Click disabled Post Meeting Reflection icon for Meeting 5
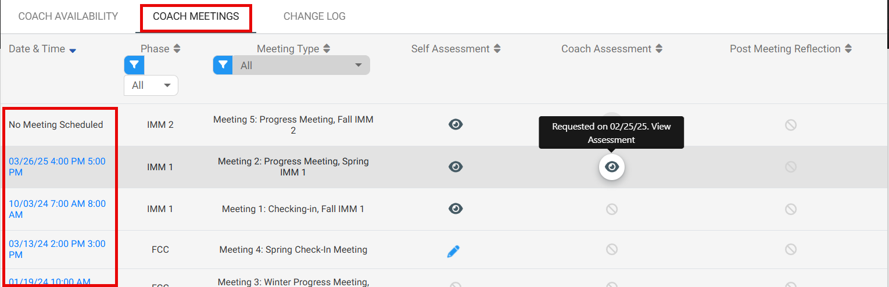889x287 pixels. [x=790, y=124]
